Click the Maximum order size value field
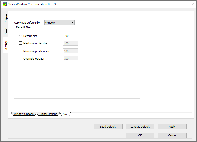Viewport: 197px width, 142px height. tap(70, 43)
